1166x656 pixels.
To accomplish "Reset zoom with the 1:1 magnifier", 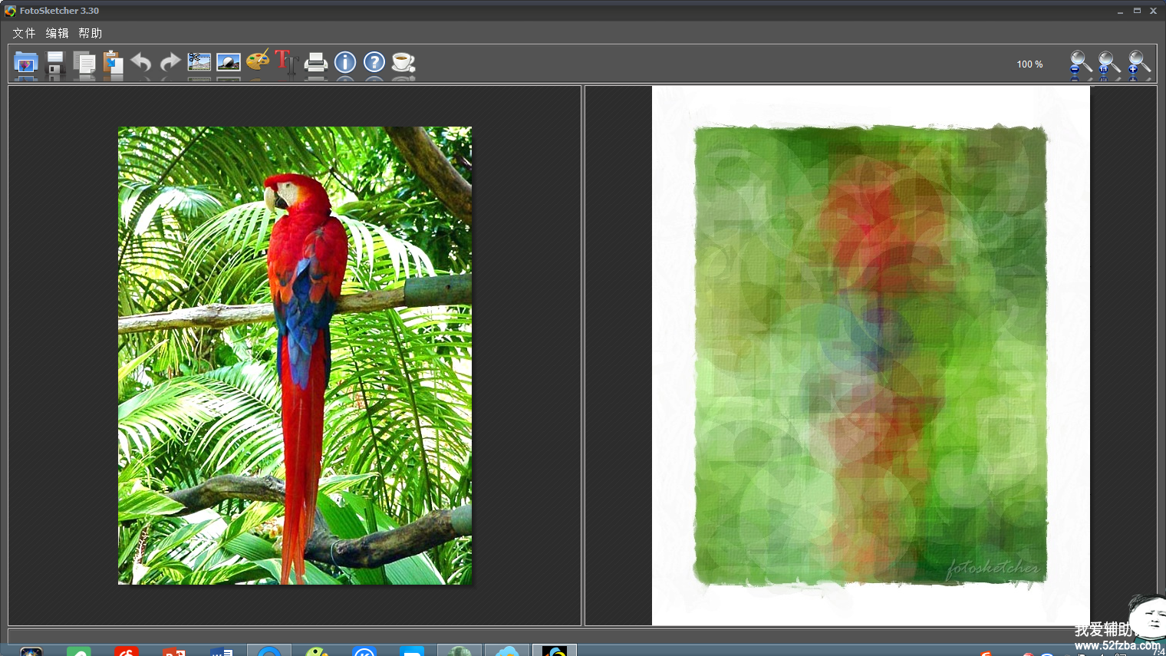I will 1108,63.
